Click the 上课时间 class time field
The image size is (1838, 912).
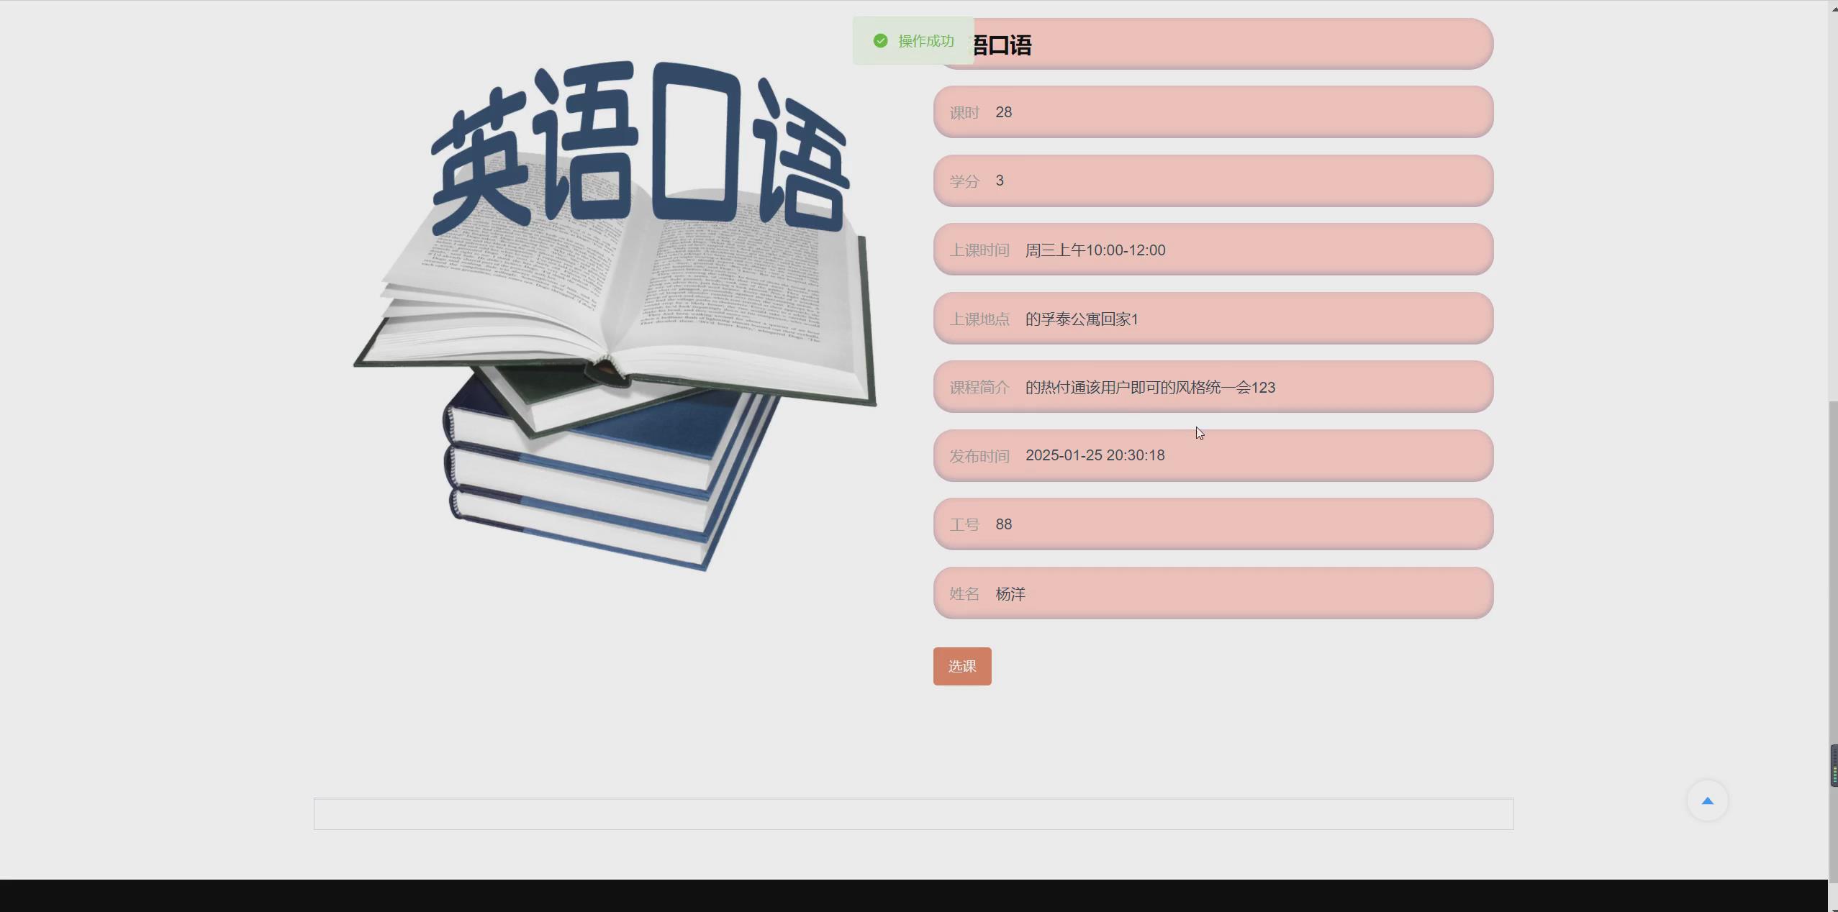tap(1212, 250)
